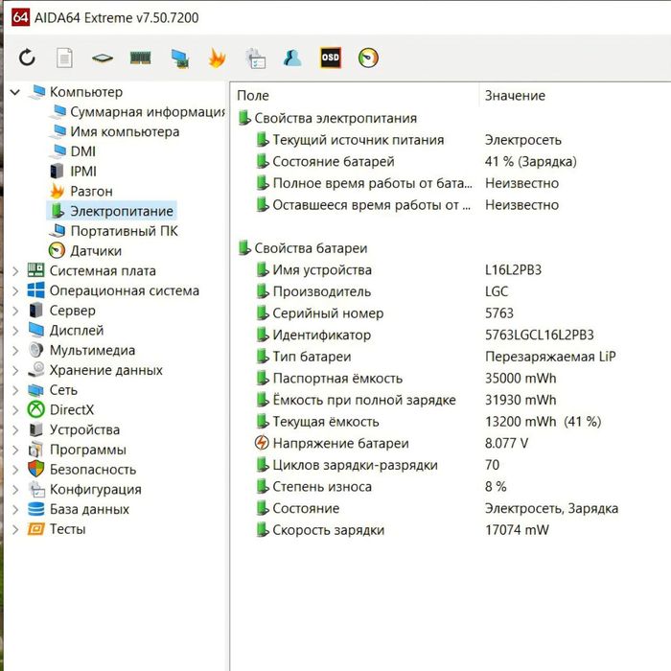Open the memory module toolbar icon
Image resolution: width=671 pixels, height=671 pixels.
pyautogui.click(x=140, y=58)
